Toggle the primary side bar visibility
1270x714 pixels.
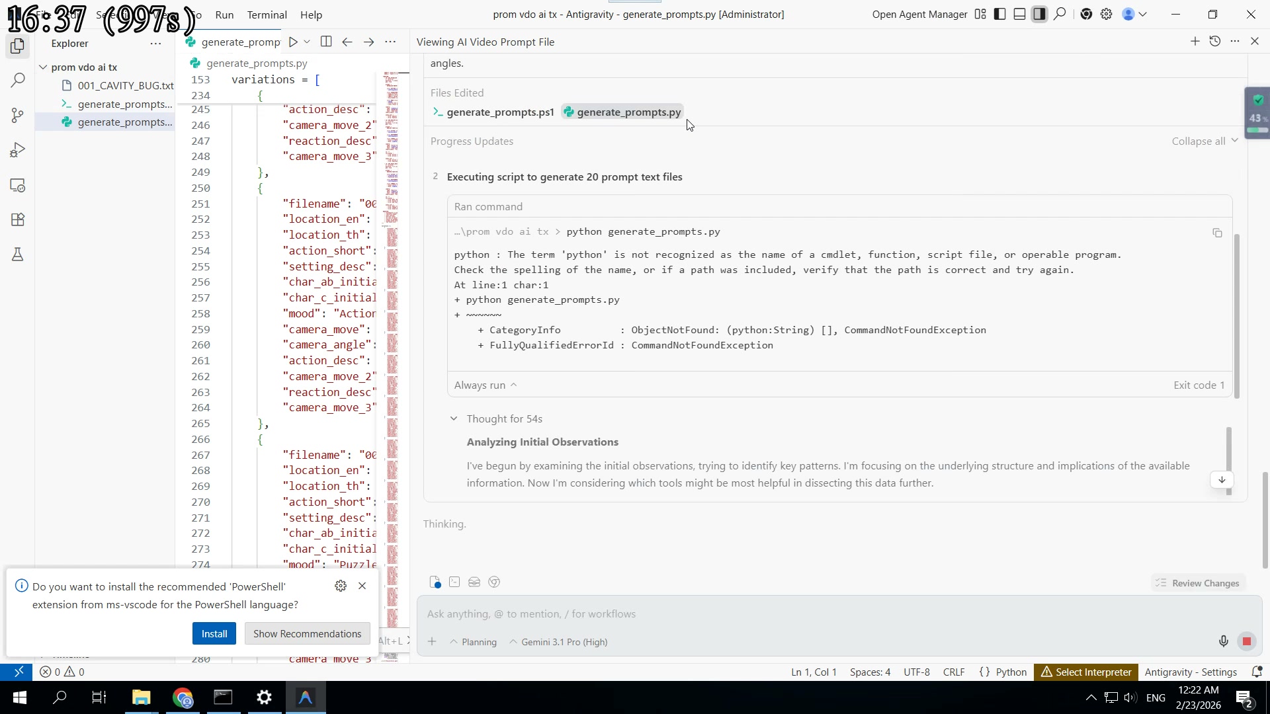(999, 14)
